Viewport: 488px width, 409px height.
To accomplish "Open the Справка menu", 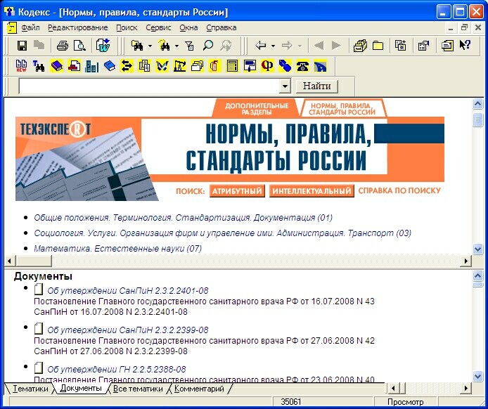I will point(221,27).
